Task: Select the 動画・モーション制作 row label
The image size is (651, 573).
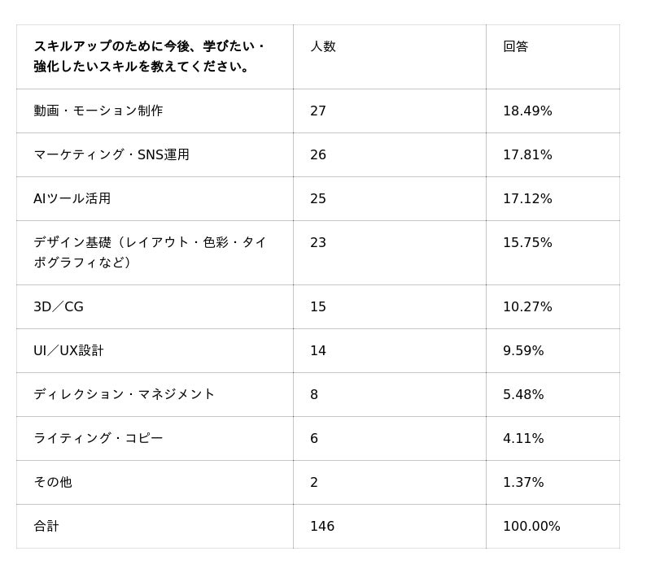Action: 98,111
